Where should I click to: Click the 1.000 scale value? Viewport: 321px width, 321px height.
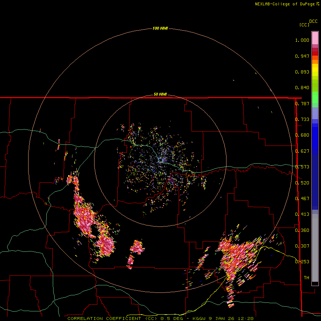pos(302,40)
